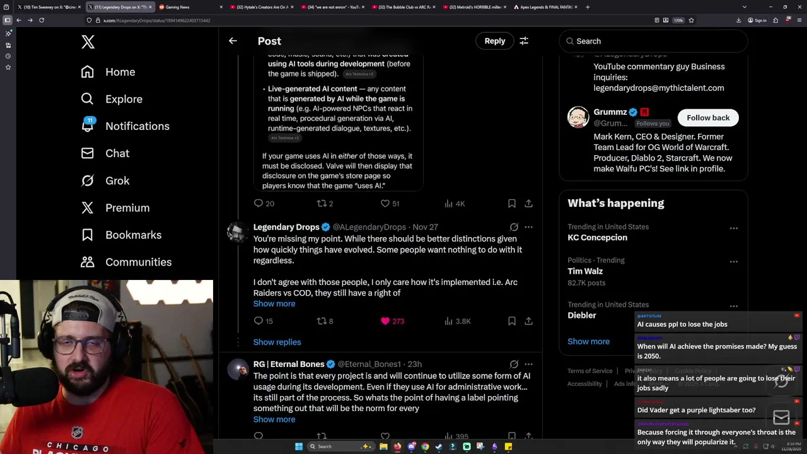This screenshot has height=454, width=807.
Task: Open the more menu on the Legendary Drops post
Action: click(529, 227)
